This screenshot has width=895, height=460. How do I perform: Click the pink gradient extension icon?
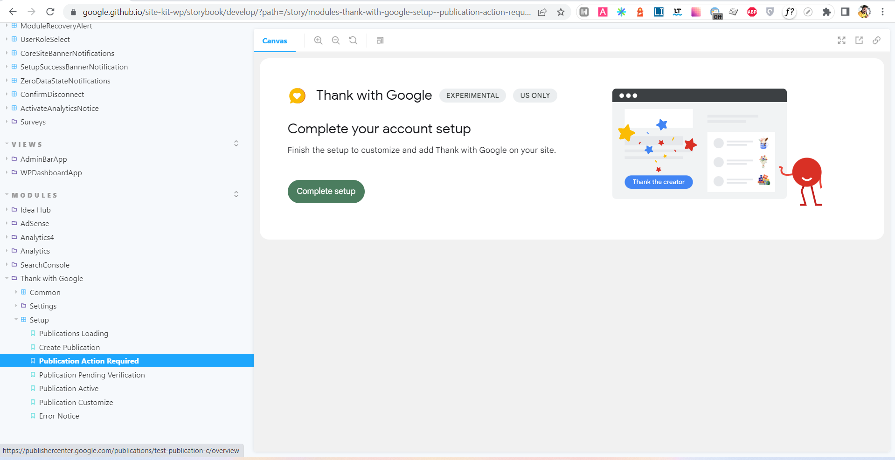(696, 12)
